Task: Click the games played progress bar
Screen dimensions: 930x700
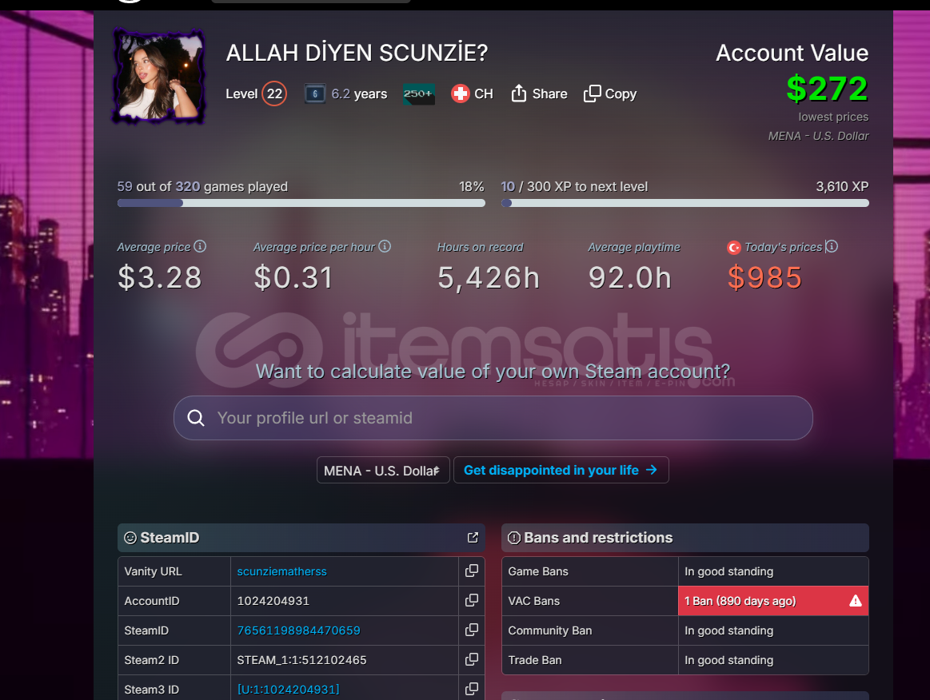Action: click(x=301, y=203)
